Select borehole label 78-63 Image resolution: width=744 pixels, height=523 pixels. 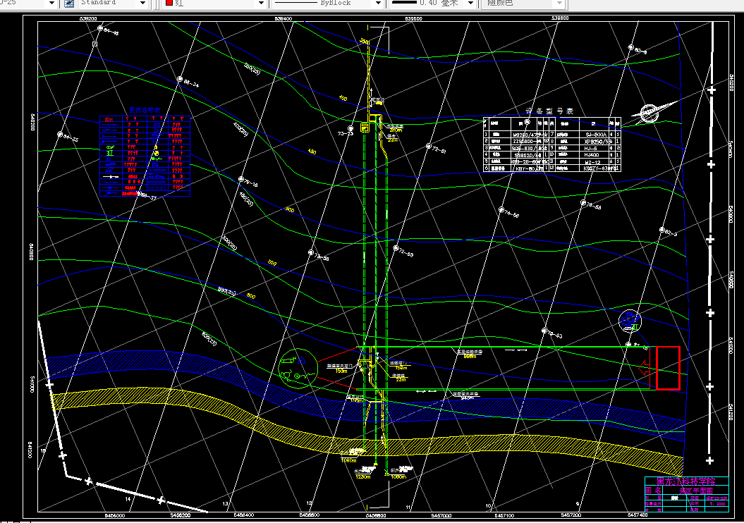pyautogui.click(x=555, y=335)
